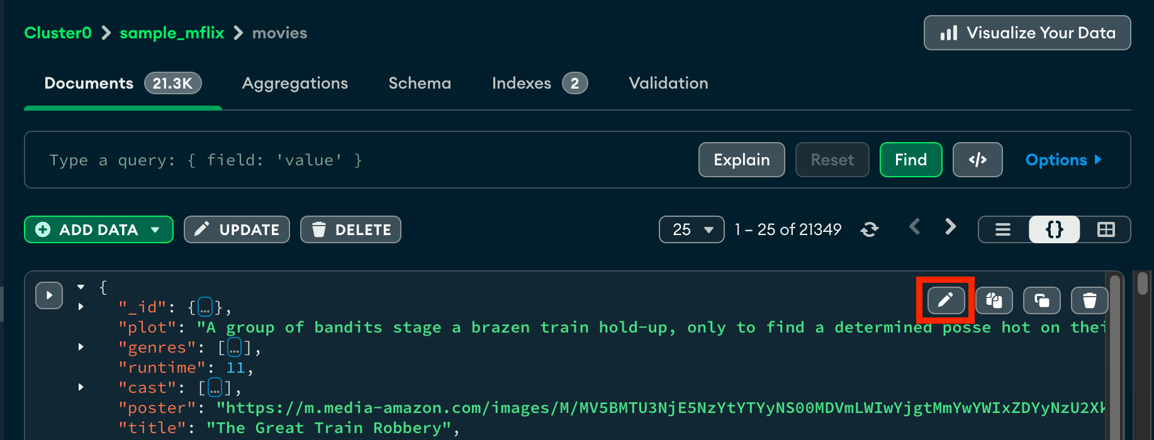Switch to JSON view
1154x440 pixels.
pyautogui.click(x=1055, y=229)
